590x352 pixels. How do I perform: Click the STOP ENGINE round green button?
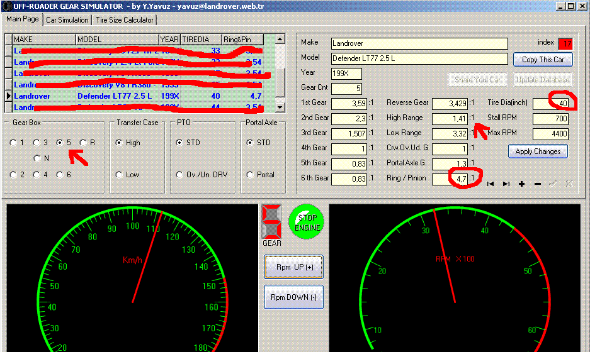tap(307, 222)
